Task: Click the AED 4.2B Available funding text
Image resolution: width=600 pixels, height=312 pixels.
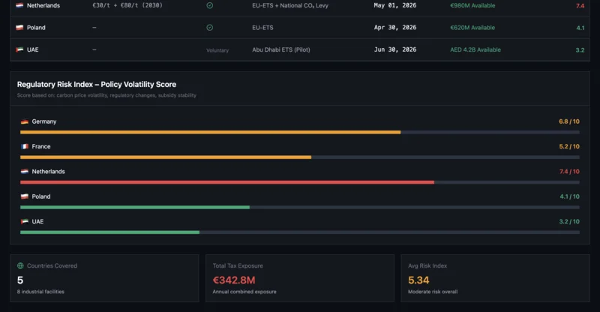Action: pyautogui.click(x=475, y=50)
